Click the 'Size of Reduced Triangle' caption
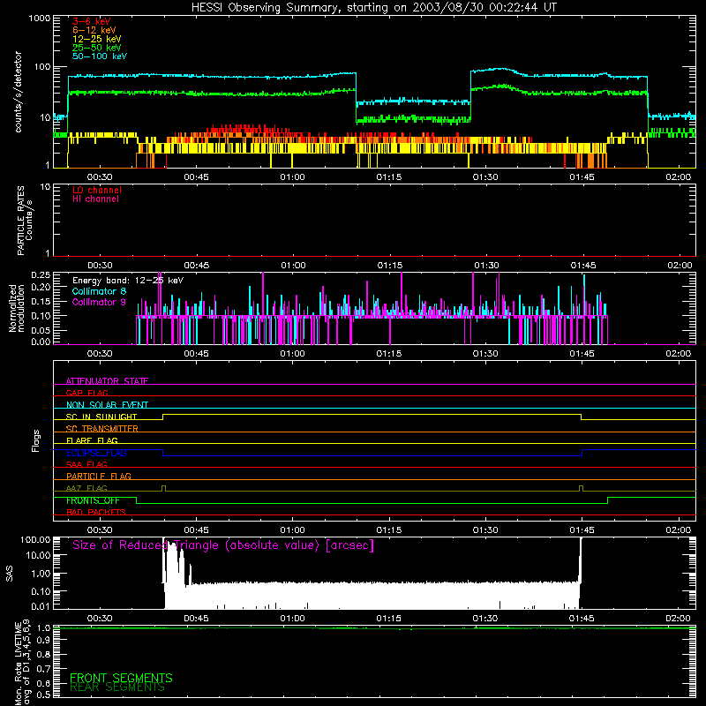This screenshot has width=706, height=706. coord(223,545)
